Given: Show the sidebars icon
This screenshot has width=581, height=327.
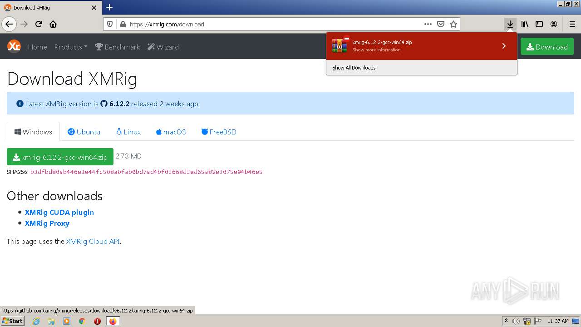Looking at the screenshot, I should pyautogui.click(x=539, y=24).
